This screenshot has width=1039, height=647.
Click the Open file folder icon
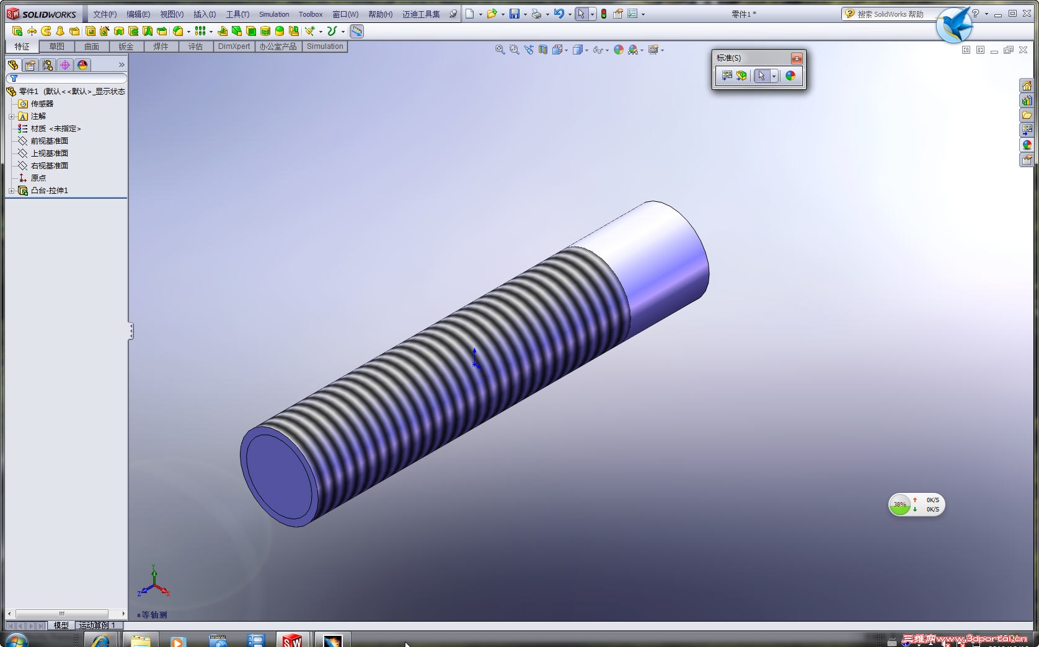492,14
